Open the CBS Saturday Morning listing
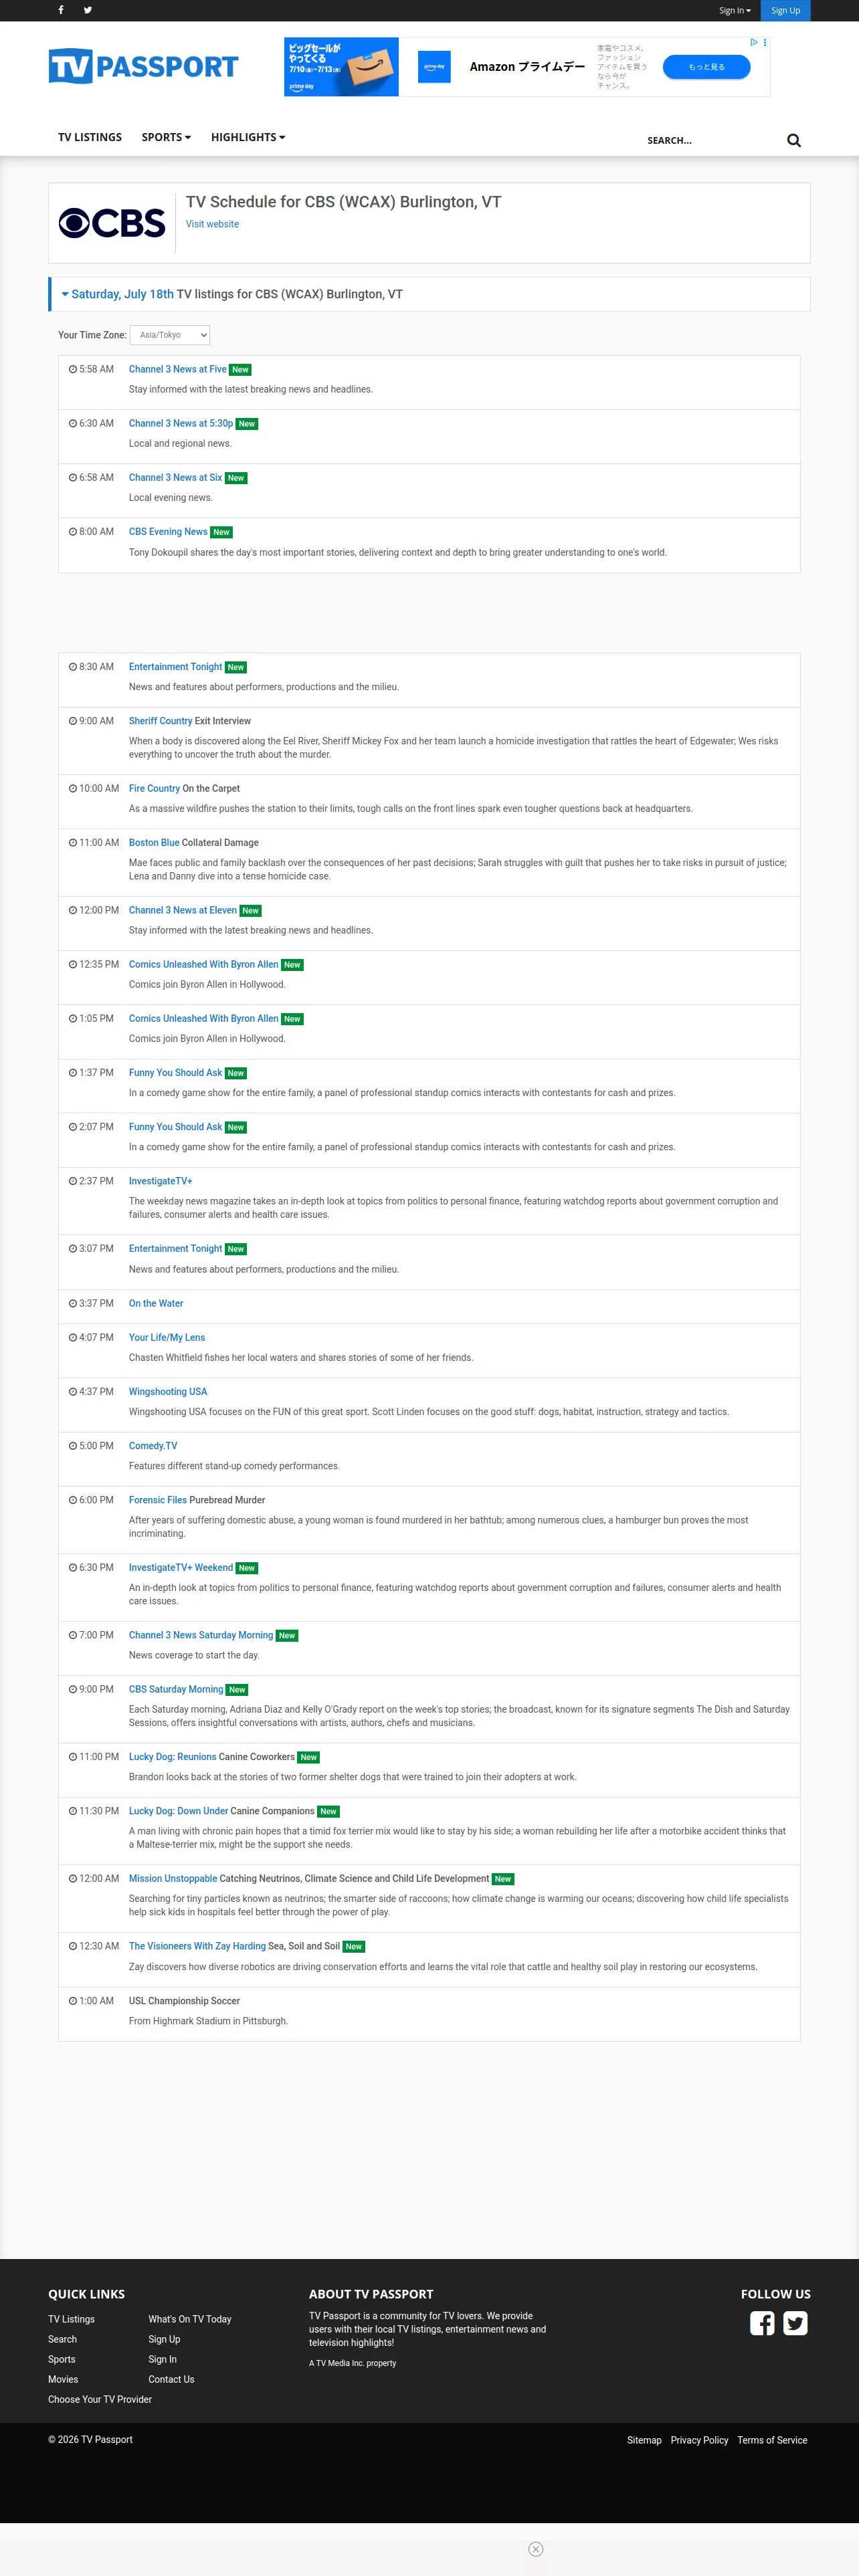Viewport: 859px width, 2576px height. click(176, 1689)
